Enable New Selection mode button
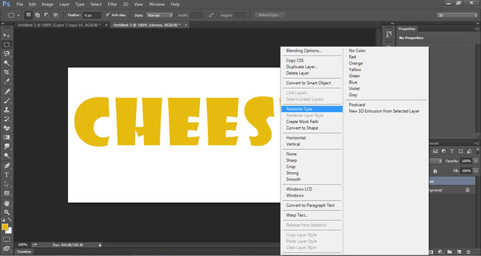This screenshot has height=256, width=481. [x=28, y=15]
